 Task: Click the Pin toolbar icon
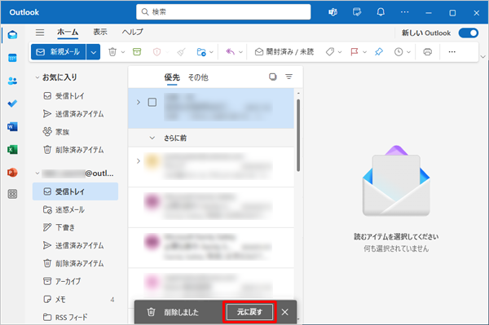click(x=379, y=52)
